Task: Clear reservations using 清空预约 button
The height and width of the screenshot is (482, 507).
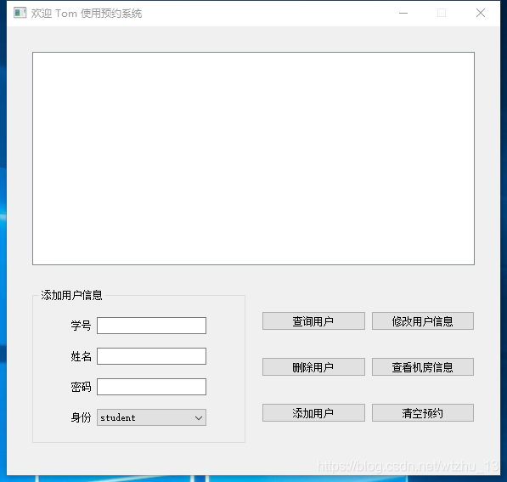Action: [x=423, y=413]
